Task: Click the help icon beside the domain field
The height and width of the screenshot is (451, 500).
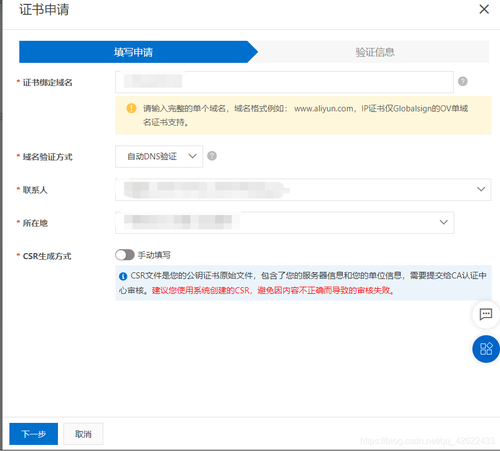Action: point(463,82)
